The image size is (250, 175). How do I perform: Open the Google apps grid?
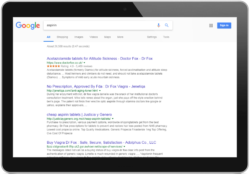[211, 26]
